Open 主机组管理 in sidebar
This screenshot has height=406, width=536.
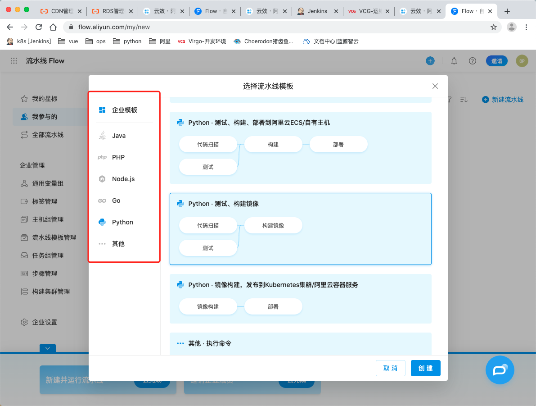point(42,219)
